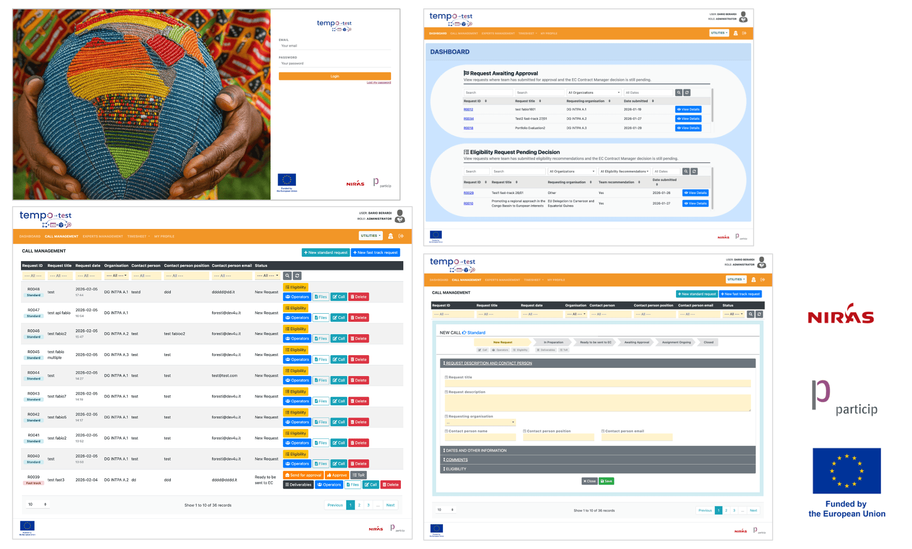
Task: Select the logout icon in the orange navbar
Action: pos(401,236)
